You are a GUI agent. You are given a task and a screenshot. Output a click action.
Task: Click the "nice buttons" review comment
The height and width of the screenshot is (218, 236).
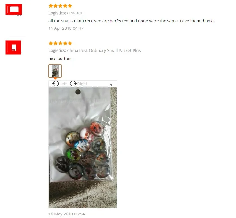pos(60,58)
